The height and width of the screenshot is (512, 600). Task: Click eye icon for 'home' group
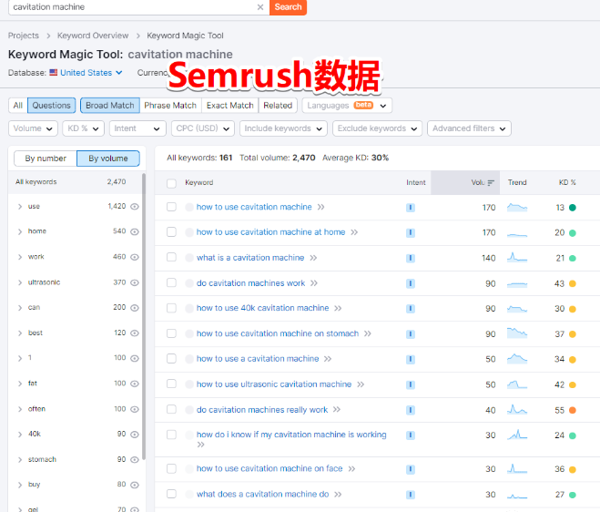pyautogui.click(x=135, y=231)
